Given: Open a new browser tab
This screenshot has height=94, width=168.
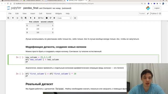Looking at the screenshot, I should coord(90,1).
